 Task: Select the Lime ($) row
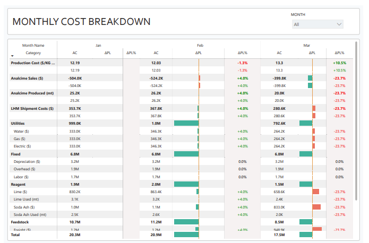coord(181,192)
